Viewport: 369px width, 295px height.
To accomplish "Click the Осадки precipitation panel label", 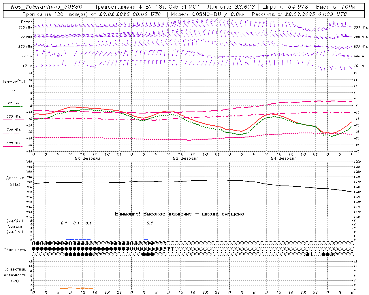I will click(x=15, y=226).
